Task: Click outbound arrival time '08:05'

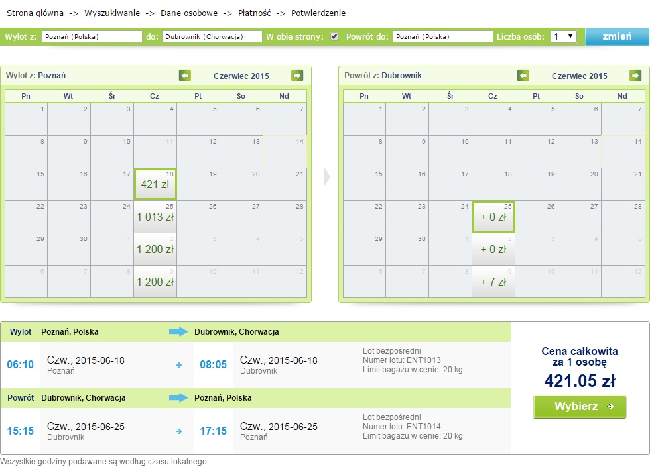Action: [214, 364]
